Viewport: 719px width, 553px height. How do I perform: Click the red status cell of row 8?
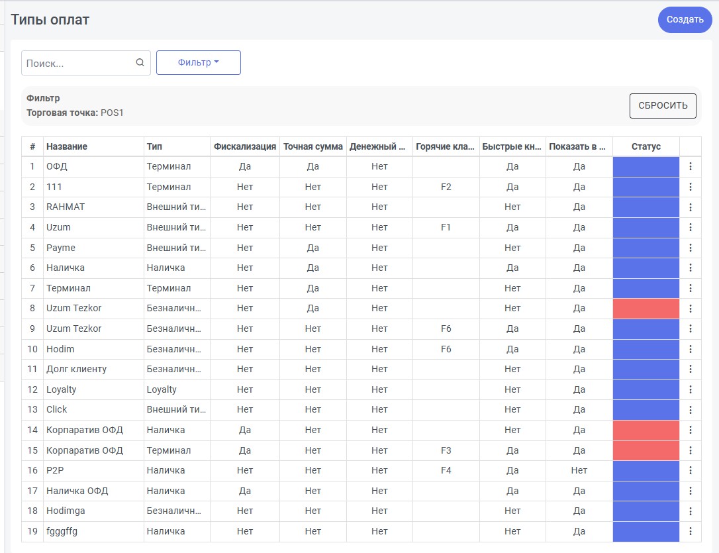coord(646,309)
